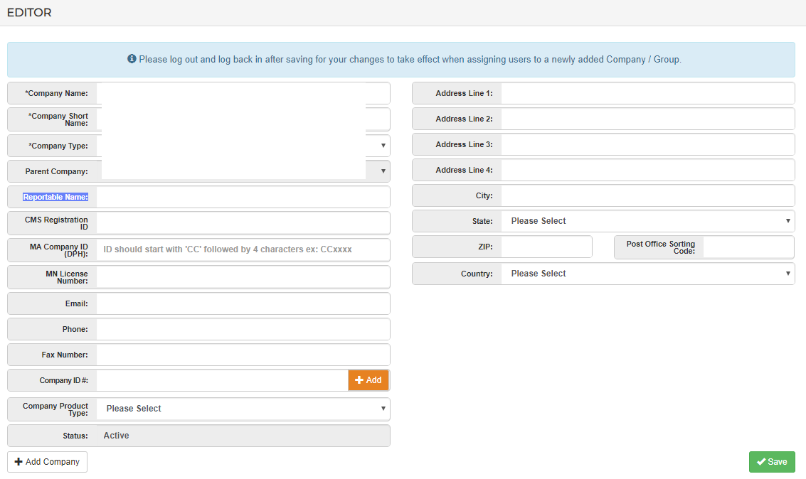Select the MA Company ID (DPH) field
Screen dimensions: 806x479
coord(243,249)
